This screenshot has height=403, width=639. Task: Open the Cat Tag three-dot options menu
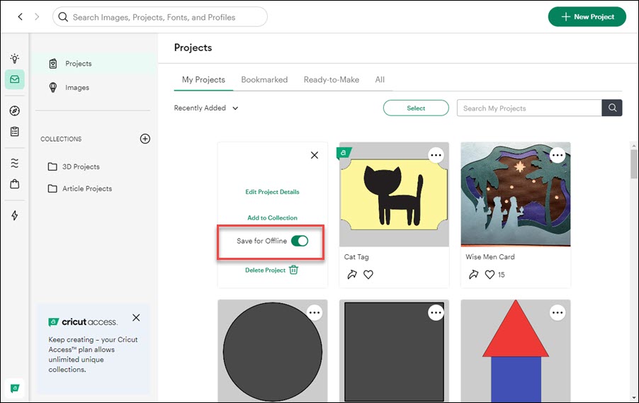tap(436, 155)
